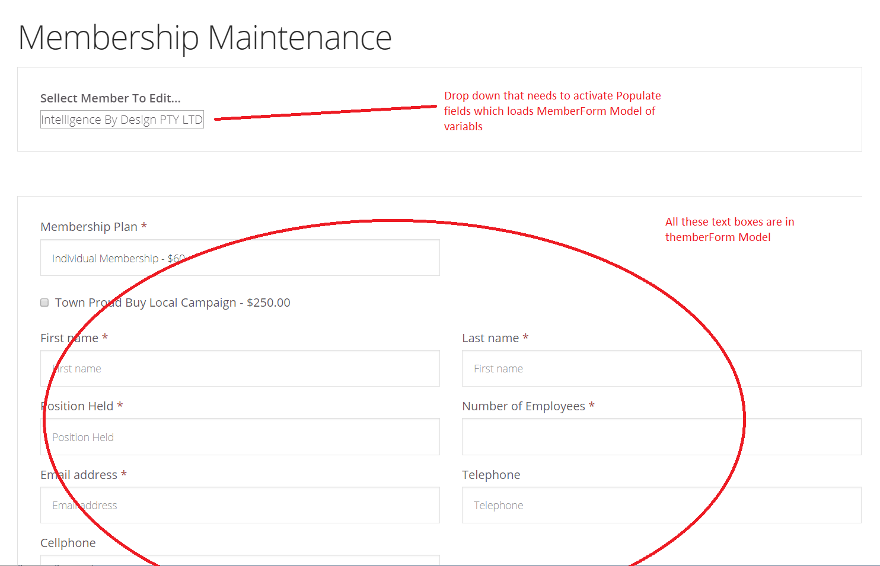Click the Membership Plan label text
The image size is (880, 566).
[x=88, y=226]
